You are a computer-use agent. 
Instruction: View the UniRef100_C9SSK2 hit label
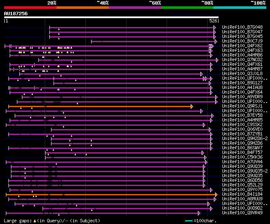[x=242, y=125]
